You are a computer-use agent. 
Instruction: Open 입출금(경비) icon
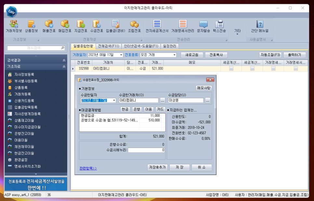[115, 26]
